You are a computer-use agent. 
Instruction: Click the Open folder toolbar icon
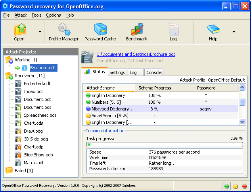coord(20,29)
